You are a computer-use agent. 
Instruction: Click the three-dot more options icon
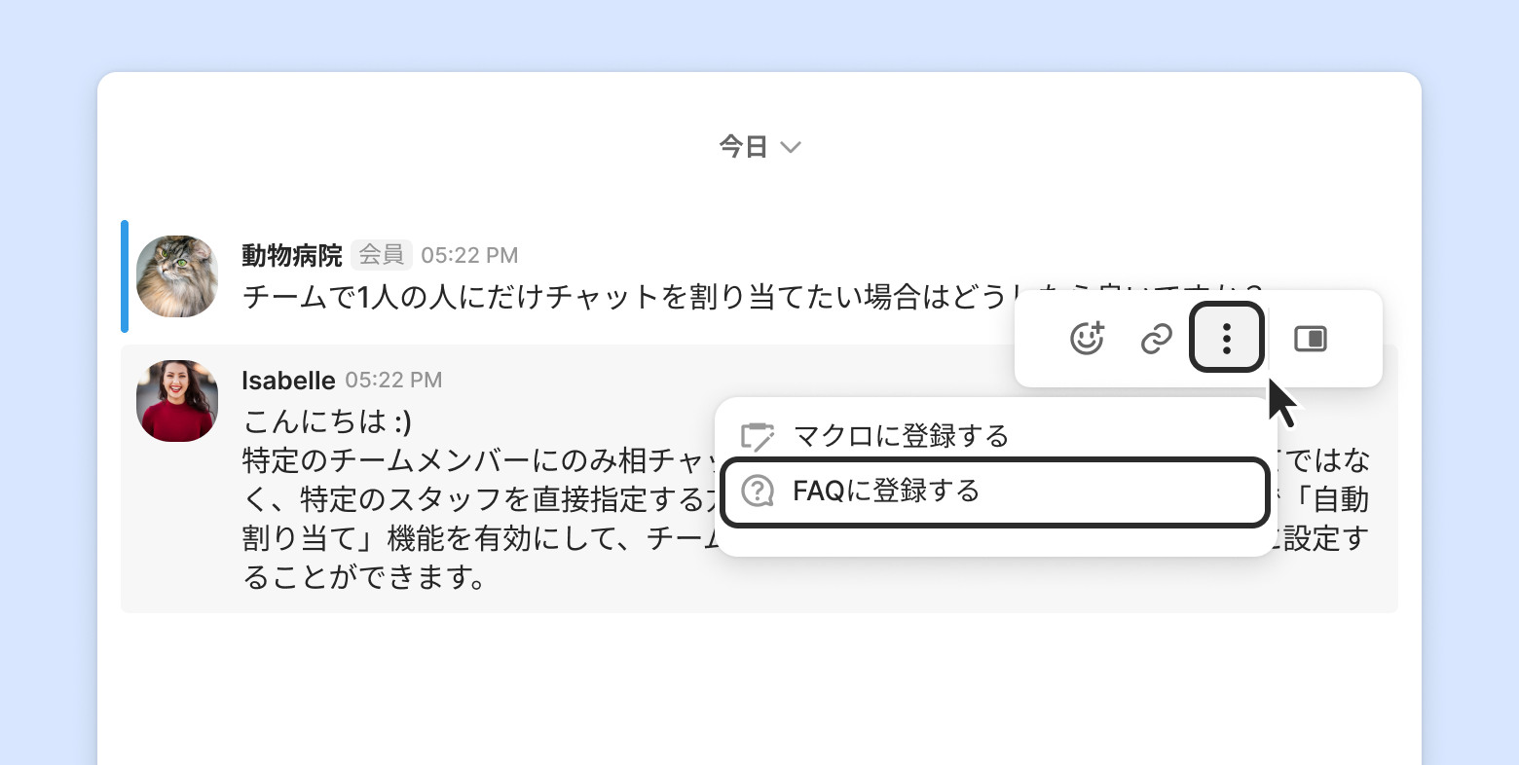point(1227,338)
